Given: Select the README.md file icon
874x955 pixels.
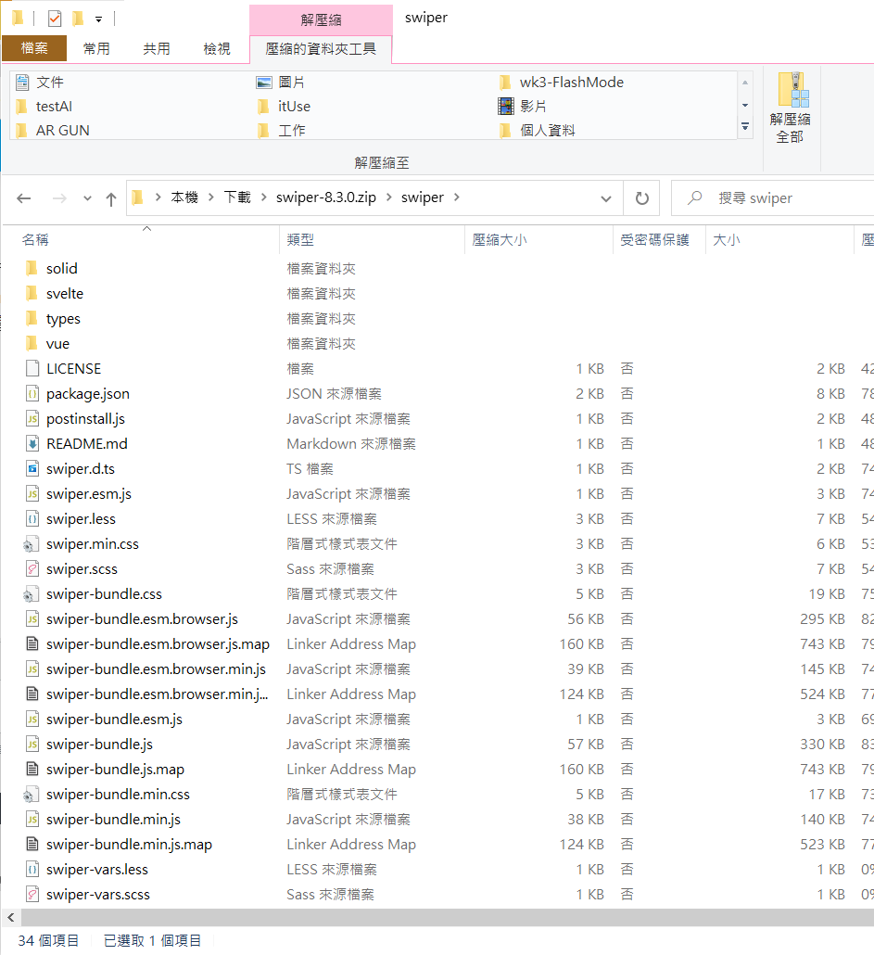Looking at the screenshot, I should (32, 443).
